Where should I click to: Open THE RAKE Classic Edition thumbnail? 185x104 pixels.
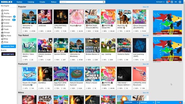(x=124, y=74)
